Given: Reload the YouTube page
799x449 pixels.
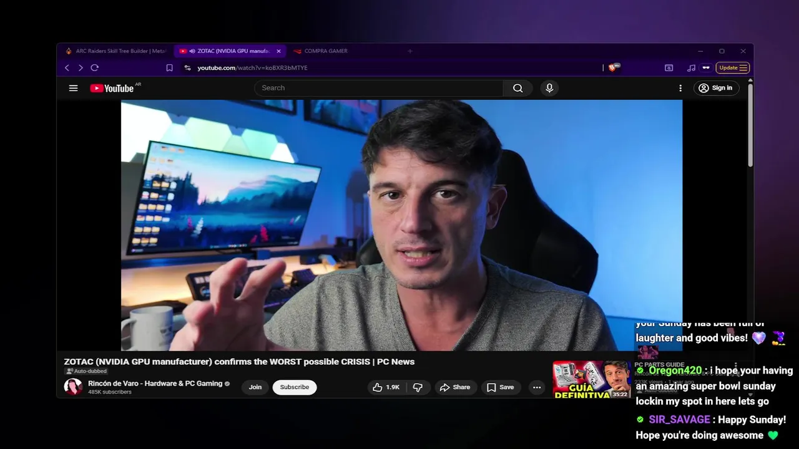Looking at the screenshot, I should 95,68.
